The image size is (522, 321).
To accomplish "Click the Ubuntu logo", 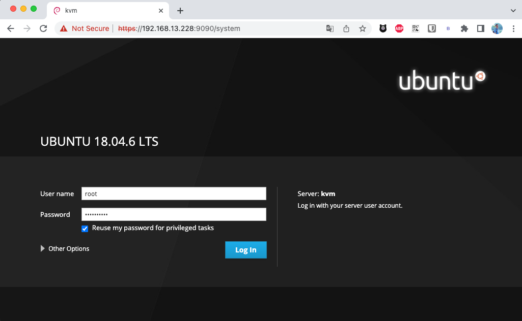I will pyautogui.click(x=442, y=80).
